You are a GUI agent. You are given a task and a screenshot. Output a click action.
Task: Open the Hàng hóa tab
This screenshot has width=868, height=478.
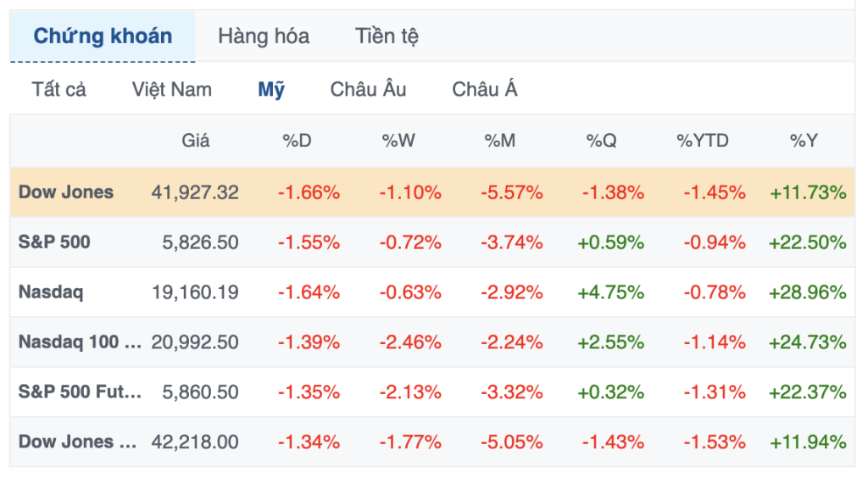[x=264, y=36]
